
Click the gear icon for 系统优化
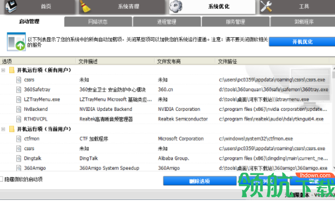coord(176,6)
